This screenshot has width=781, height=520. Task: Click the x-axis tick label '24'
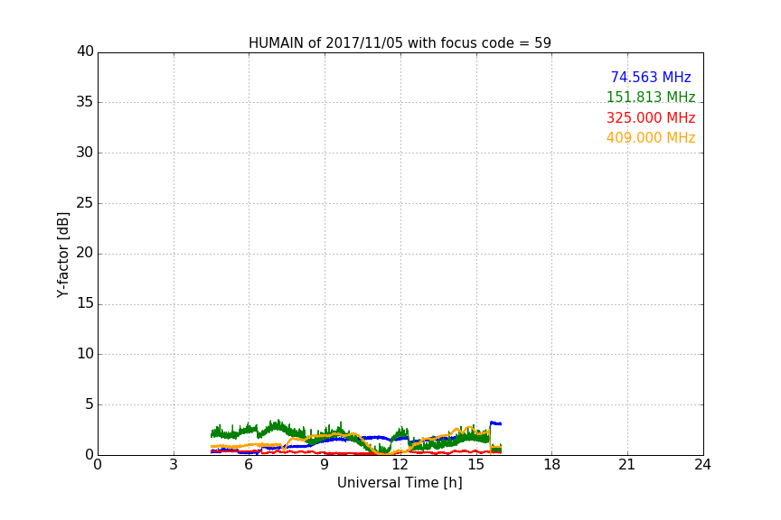(703, 465)
